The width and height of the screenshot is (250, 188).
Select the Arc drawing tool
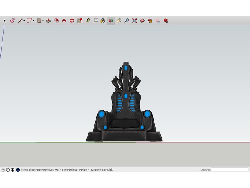pyautogui.click(x=29, y=21)
